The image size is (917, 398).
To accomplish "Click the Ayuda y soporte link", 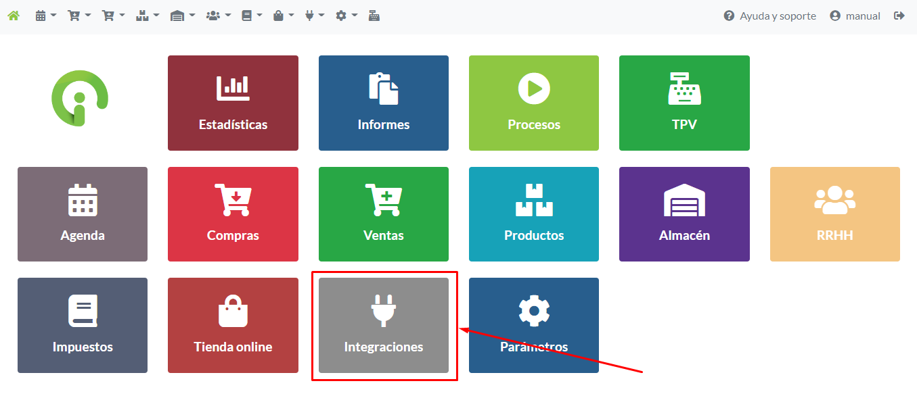I will pyautogui.click(x=769, y=16).
